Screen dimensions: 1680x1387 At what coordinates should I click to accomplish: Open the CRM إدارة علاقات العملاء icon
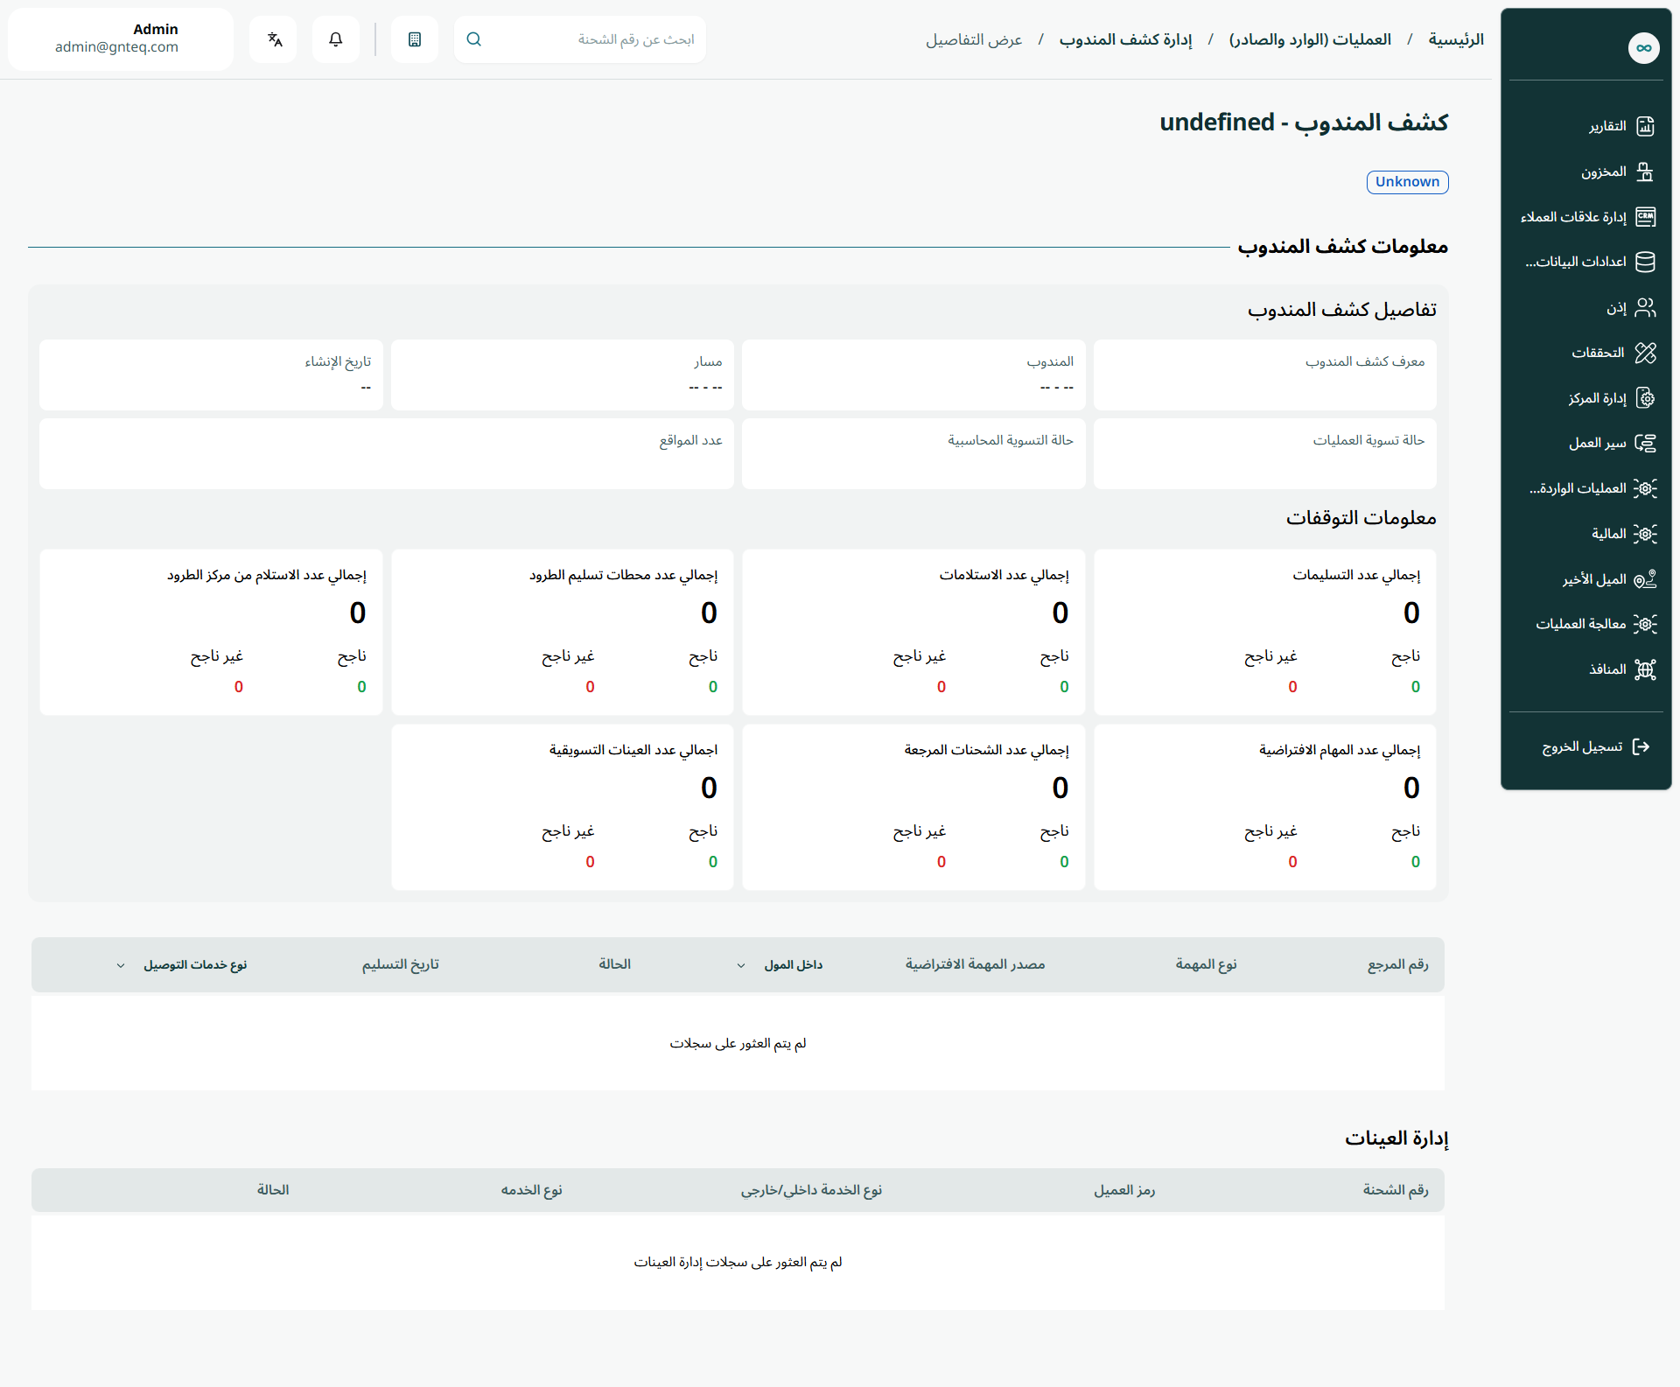[1645, 217]
